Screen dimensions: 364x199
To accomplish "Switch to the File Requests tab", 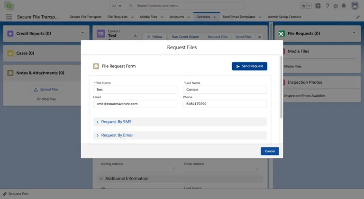I will pyautogui.click(x=118, y=17).
